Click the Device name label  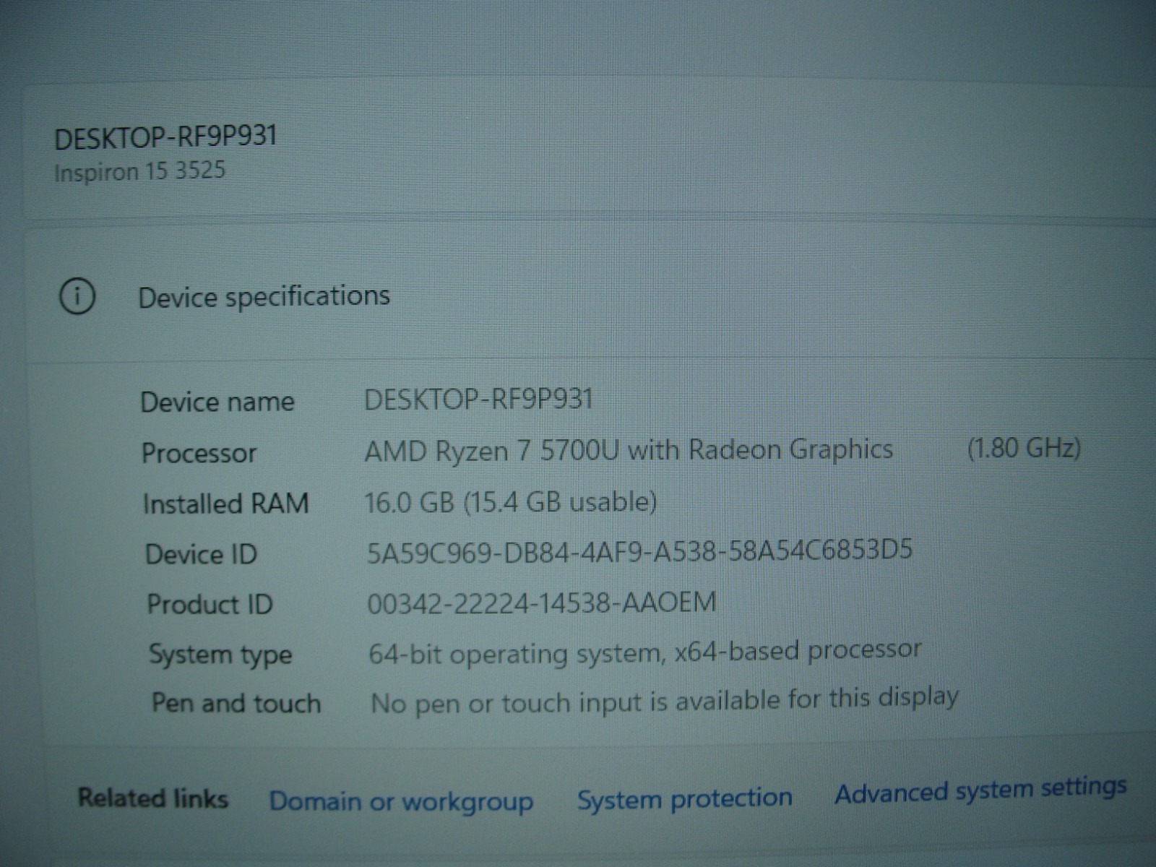coord(217,402)
